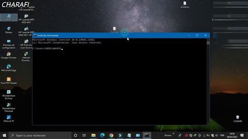Open Foxit PDF Reader desktop shortcut
This screenshot has width=248, height=139.
point(9,81)
